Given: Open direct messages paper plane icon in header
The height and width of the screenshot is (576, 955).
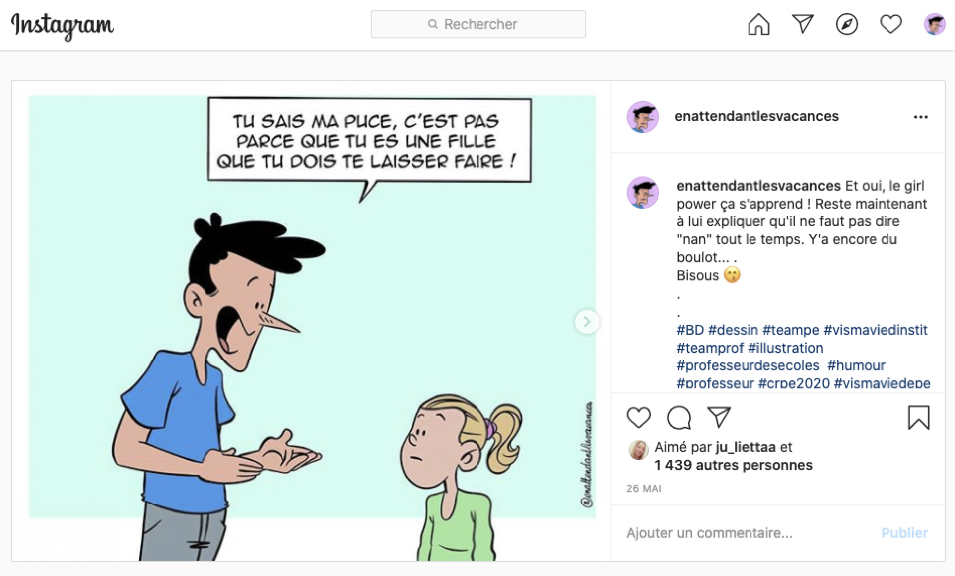Looking at the screenshot, I should (803, 24).
